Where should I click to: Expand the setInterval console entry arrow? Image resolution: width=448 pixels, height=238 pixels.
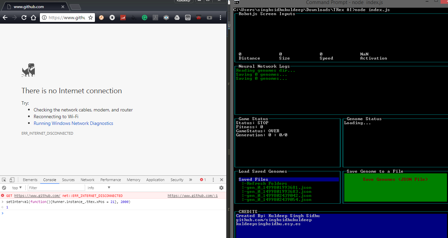pos(3,202)
